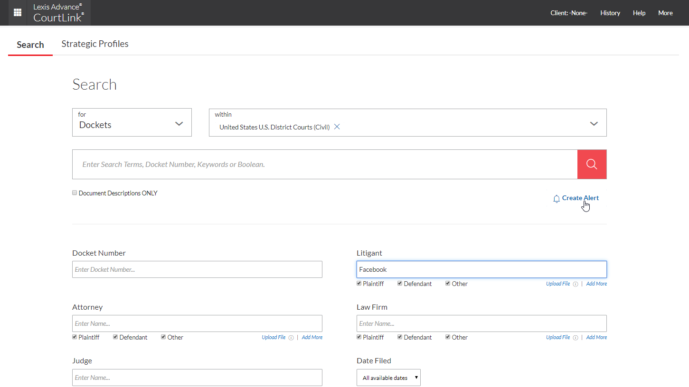The width and height of the screenshot is (689, 387).
Task: Switch to the Strategic Profiles tab
Action: click(95, 44)
